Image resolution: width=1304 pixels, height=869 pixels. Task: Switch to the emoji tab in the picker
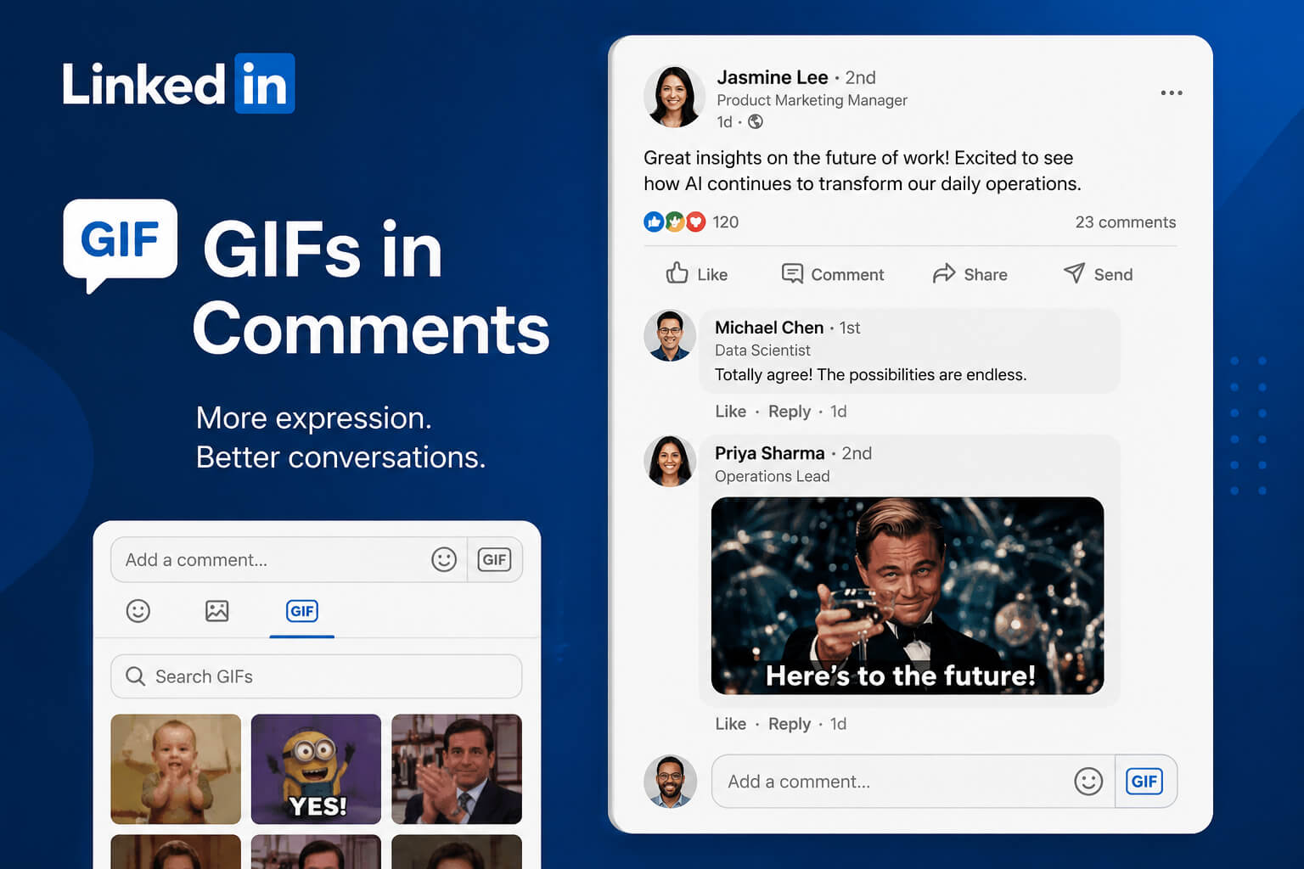point(138,611)
